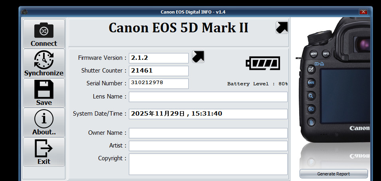Image resolution: width=381 pixels, height=181 pixels.
Task: Click the battery level indicator icon
Action: coord(263,63)
